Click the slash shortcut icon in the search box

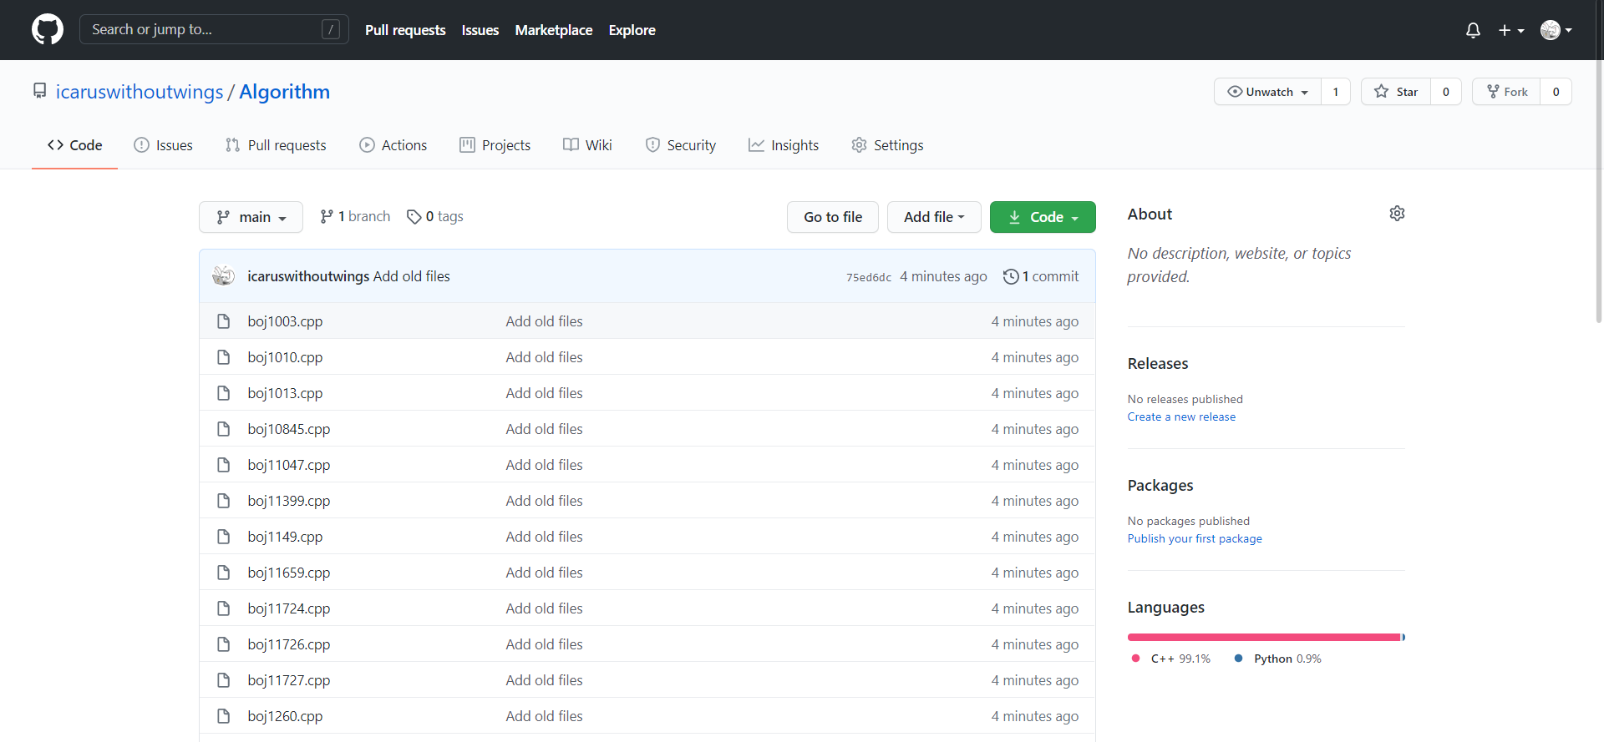tap(331, 29)
